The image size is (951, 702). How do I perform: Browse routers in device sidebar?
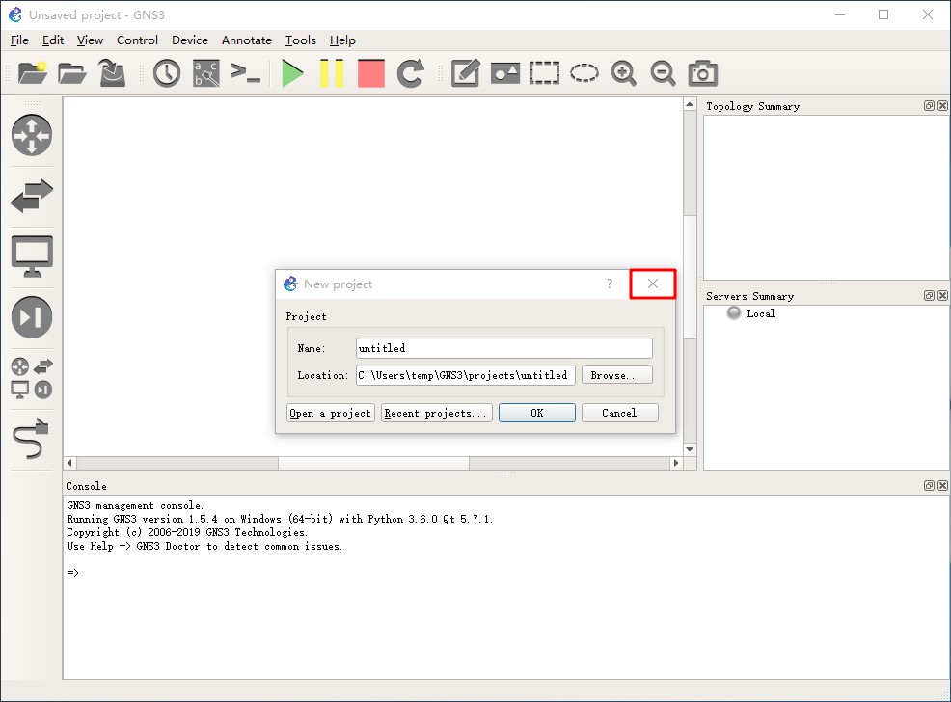coord(32,135)
